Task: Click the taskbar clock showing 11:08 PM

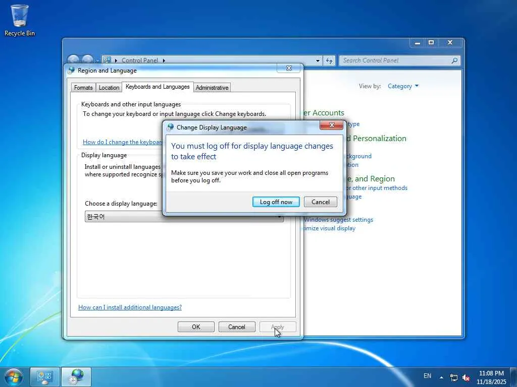Action: [x=491, y=377]
